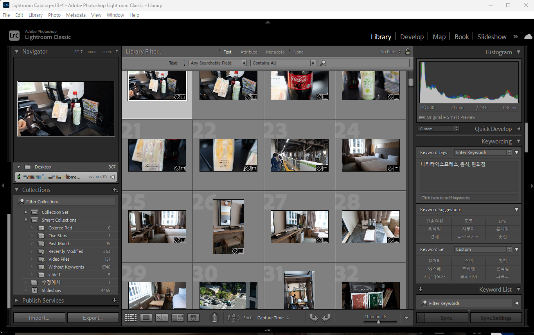Click search magnifier in Library Filter field

(x=323, y=63)
